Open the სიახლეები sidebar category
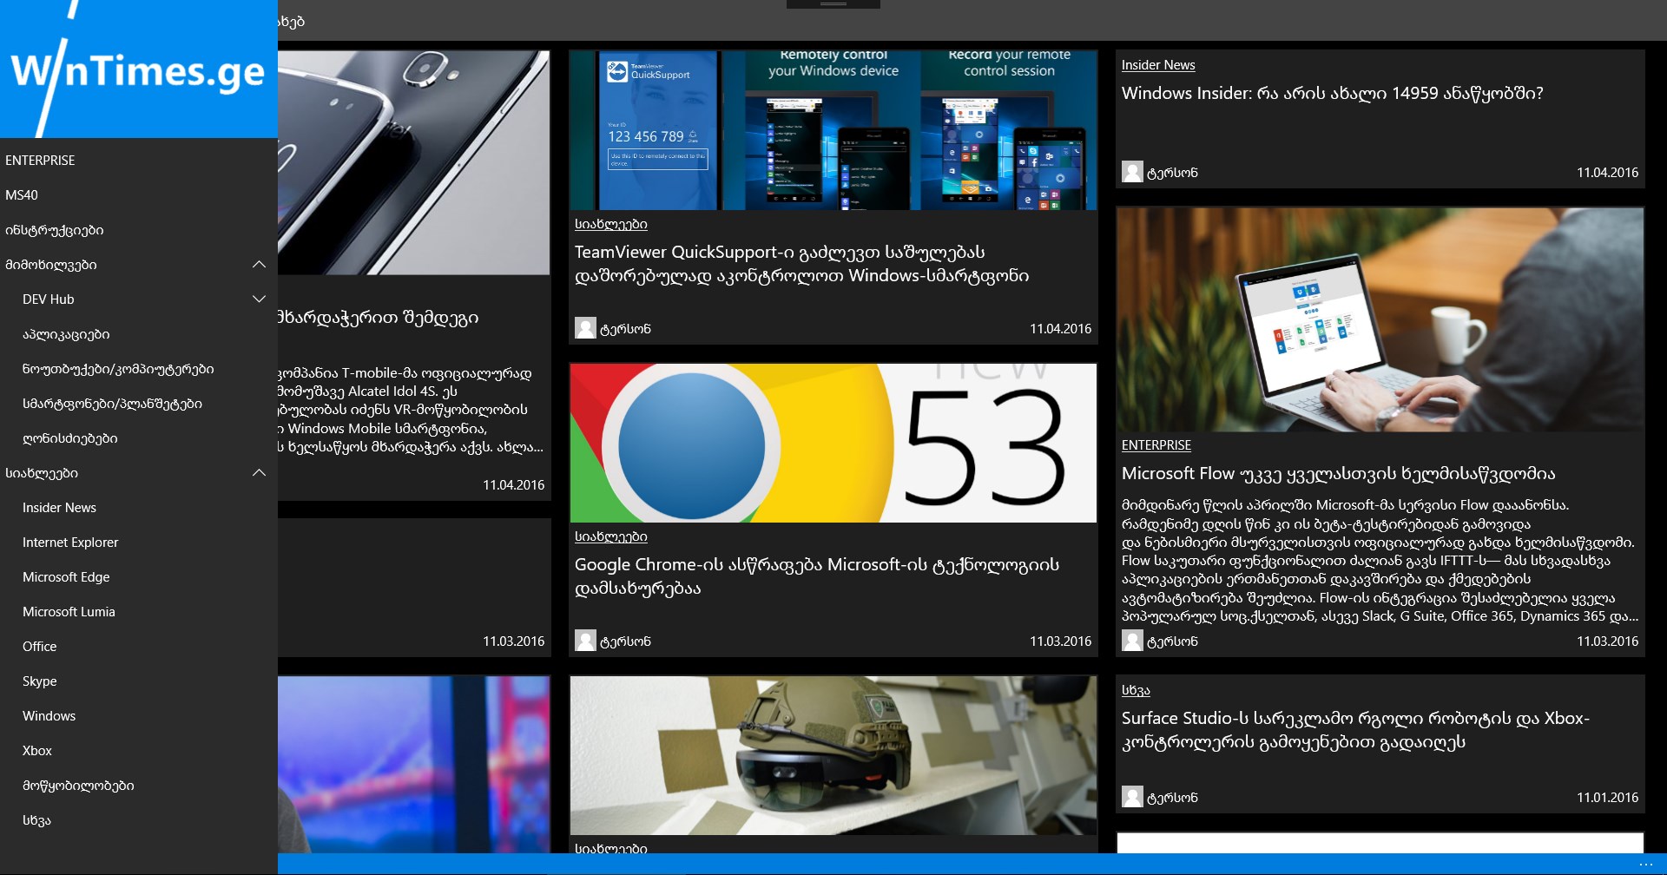Image resolution: width=1667 pixels, height=875 pixels. [x=42, y=473]
